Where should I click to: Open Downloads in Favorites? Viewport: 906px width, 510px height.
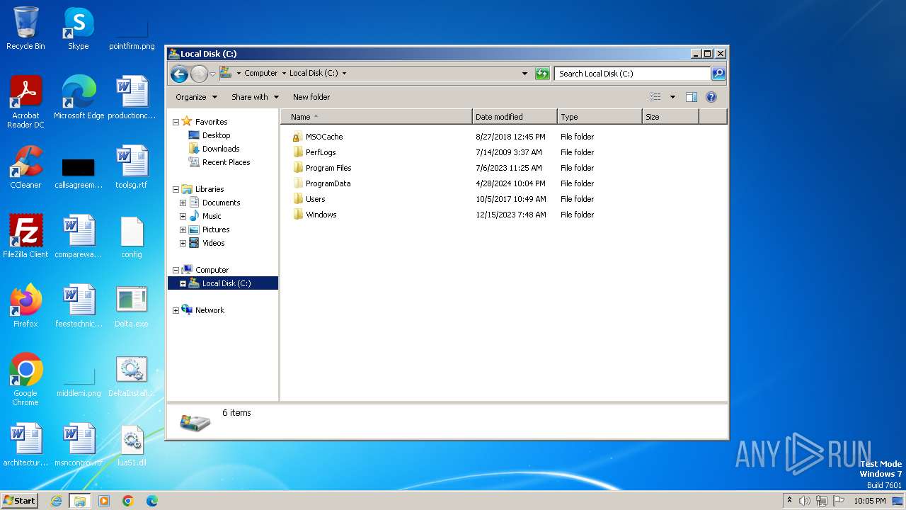point(220,149)
